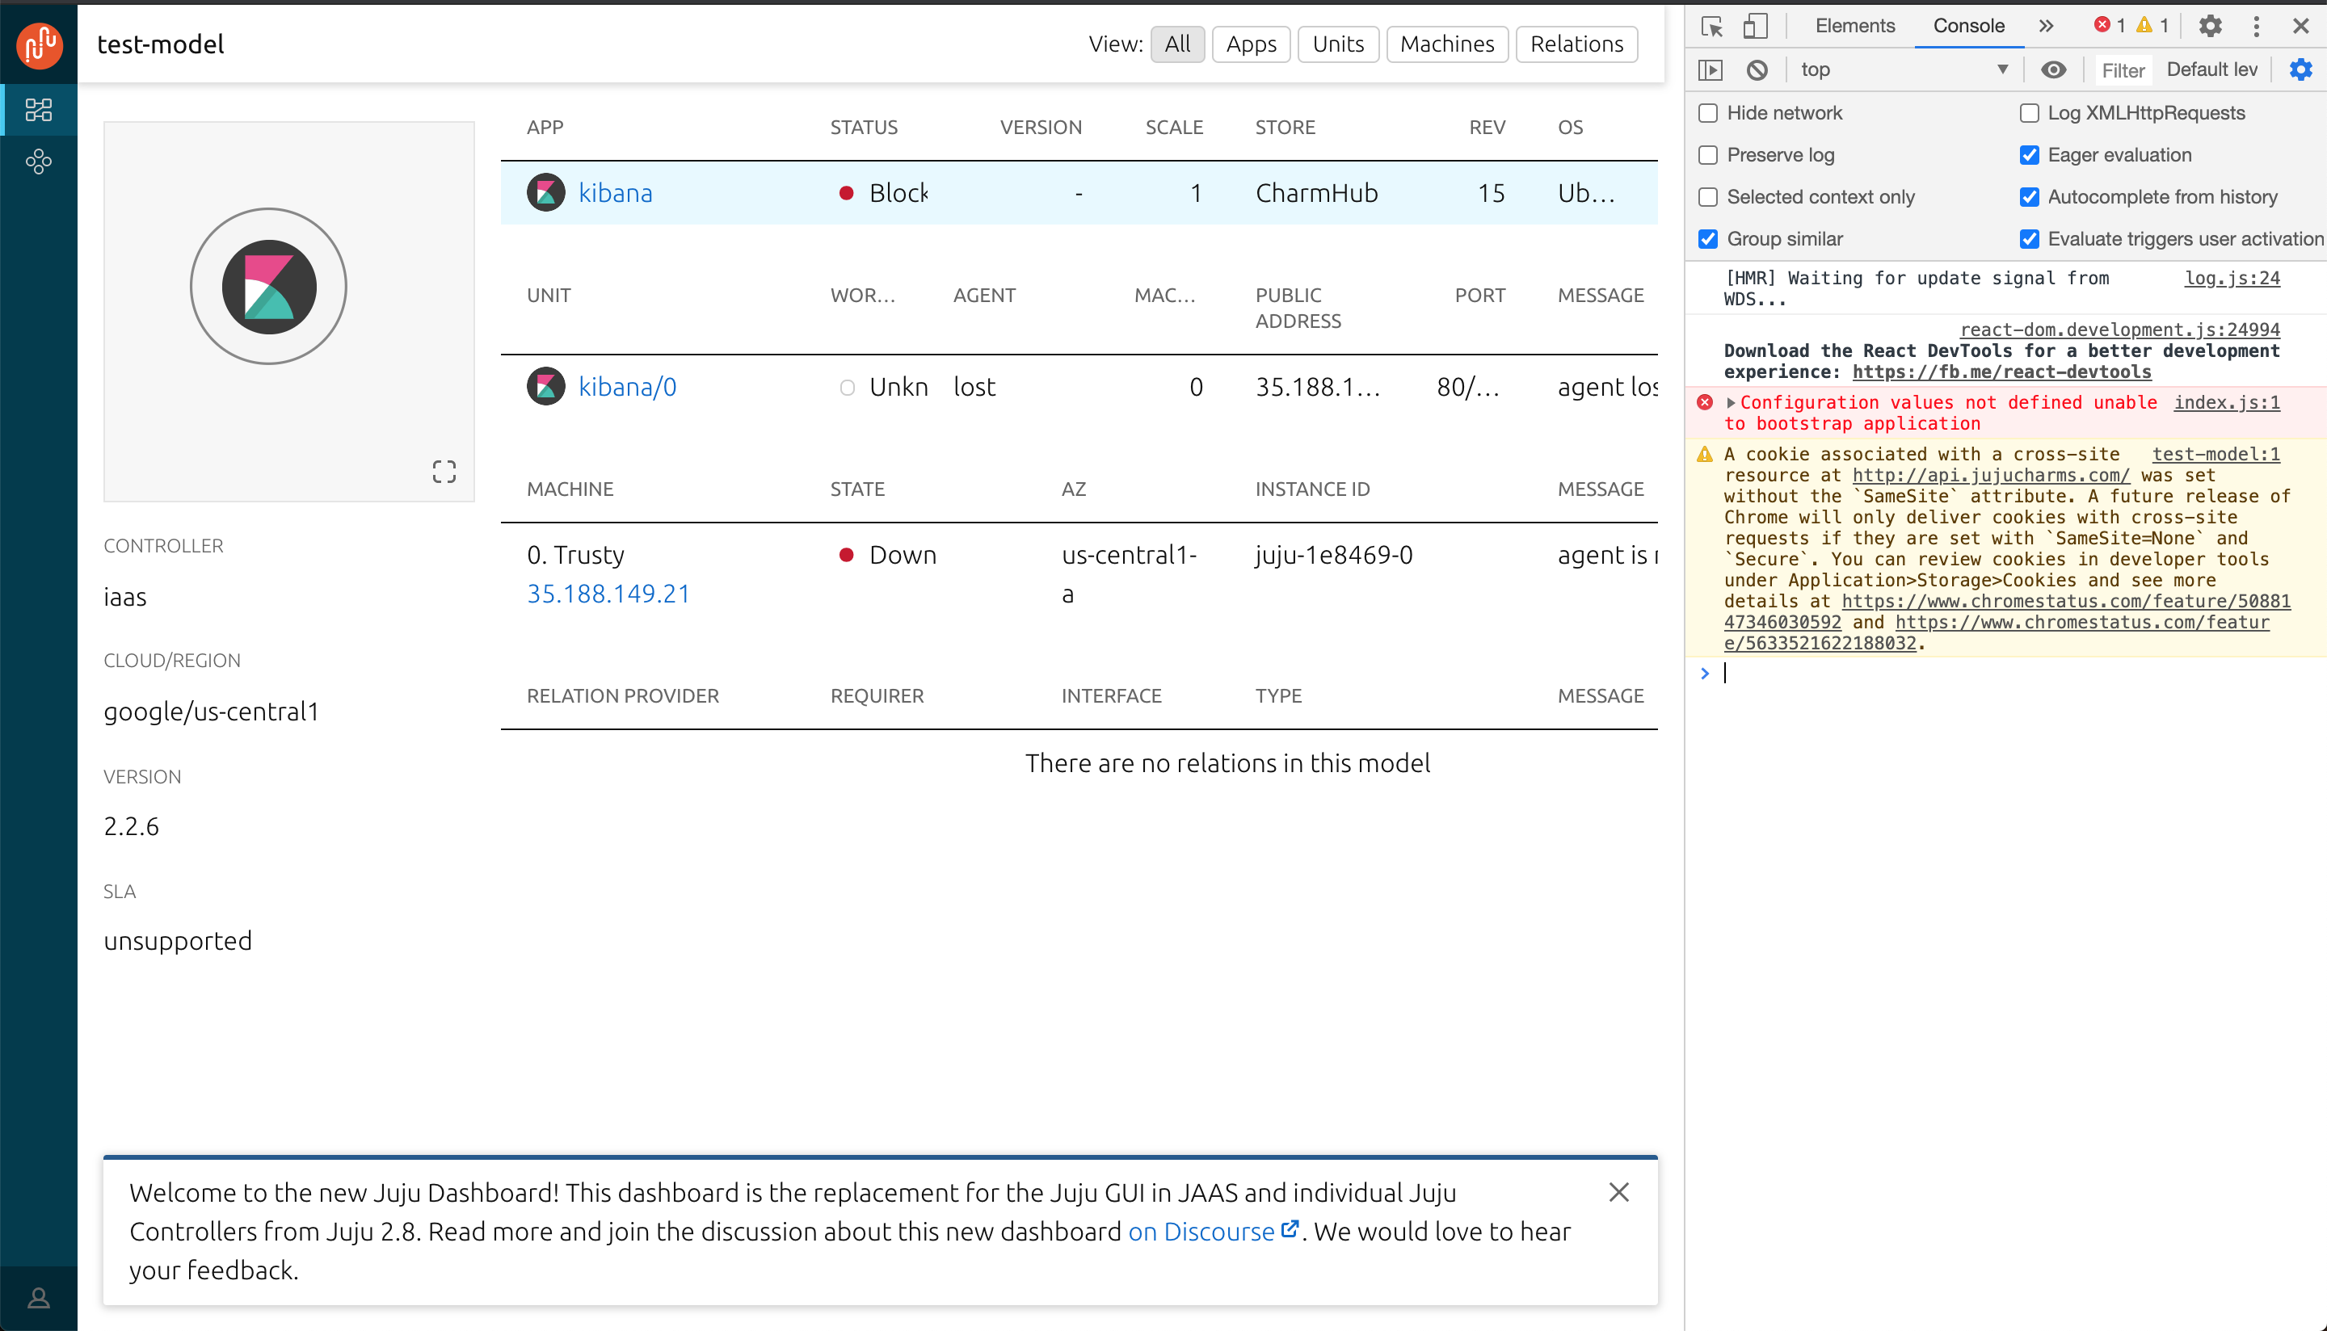
Task: Open the kibana application link
Action: coord(616,193)
